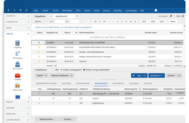Click Löschen F12 button

174,76
